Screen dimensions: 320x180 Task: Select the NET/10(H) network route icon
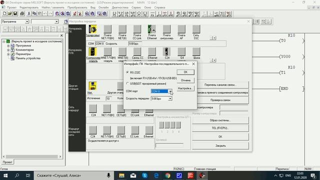point(107,108)
